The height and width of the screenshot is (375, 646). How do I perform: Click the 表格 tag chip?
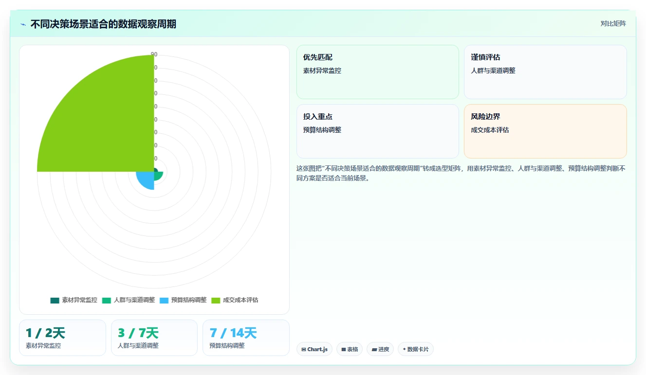tap(350, 349)
